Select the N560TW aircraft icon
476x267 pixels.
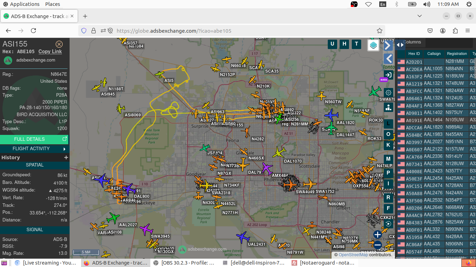(322, 96)
